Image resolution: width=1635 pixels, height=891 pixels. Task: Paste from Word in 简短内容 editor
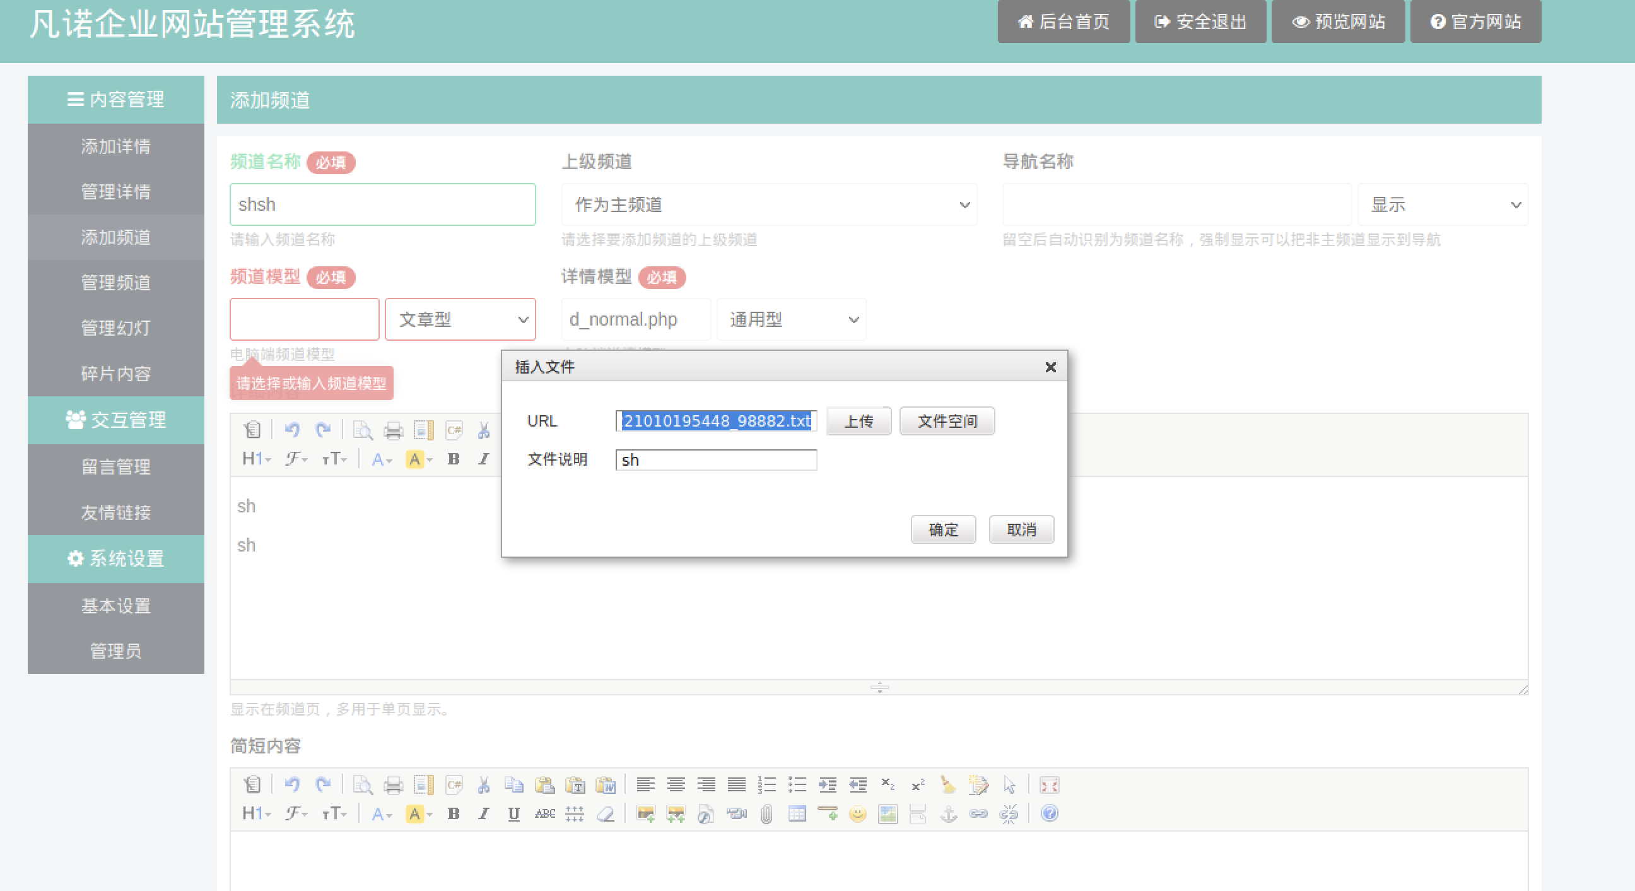(606, 785)
